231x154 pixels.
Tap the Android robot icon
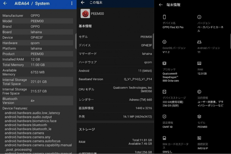199,42
